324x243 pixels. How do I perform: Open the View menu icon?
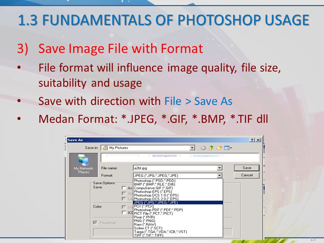[x=228, y=148]
